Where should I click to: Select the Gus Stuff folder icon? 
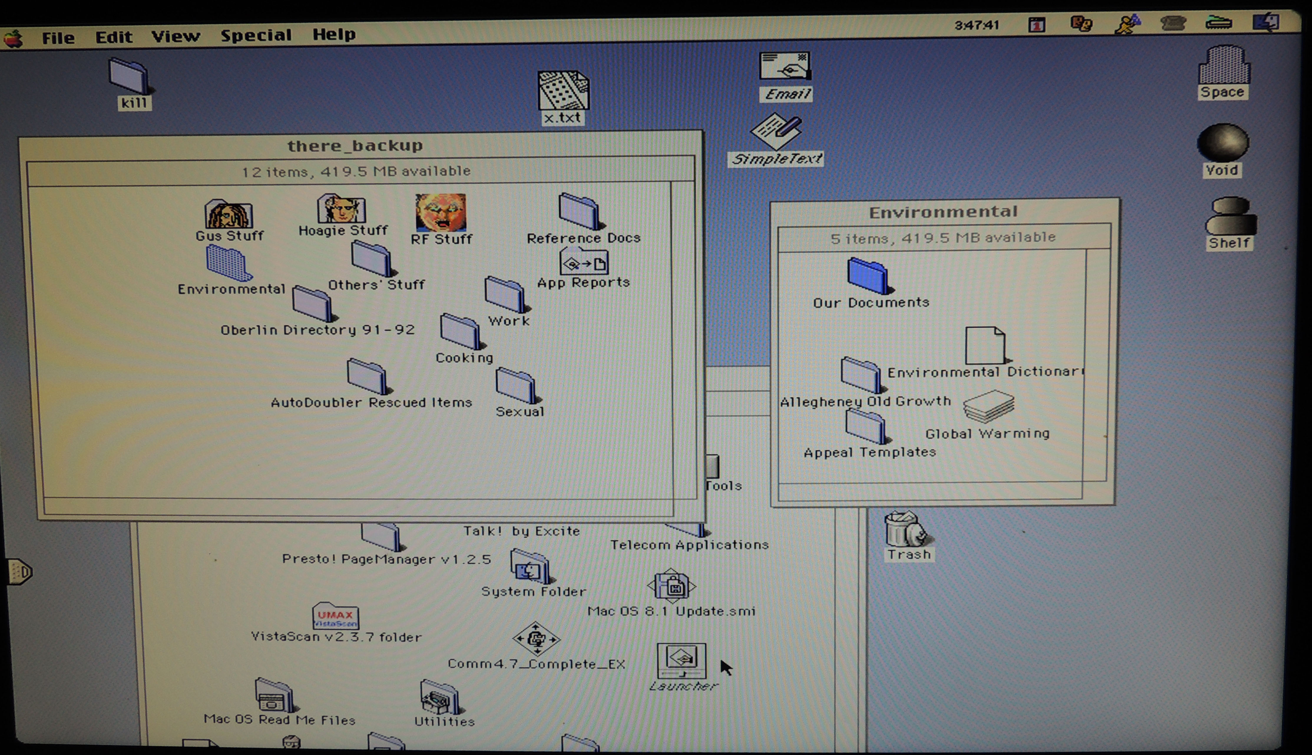point(229,214)
